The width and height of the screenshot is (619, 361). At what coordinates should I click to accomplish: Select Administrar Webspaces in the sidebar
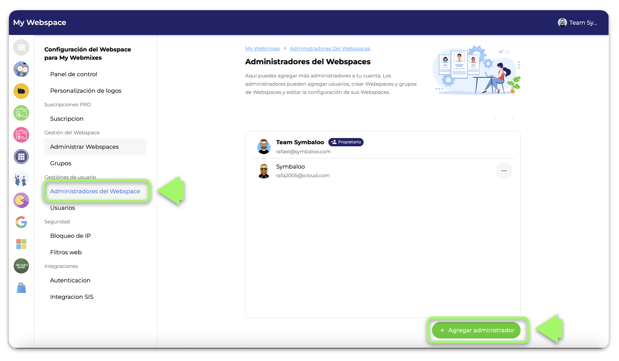coord(95,147)
